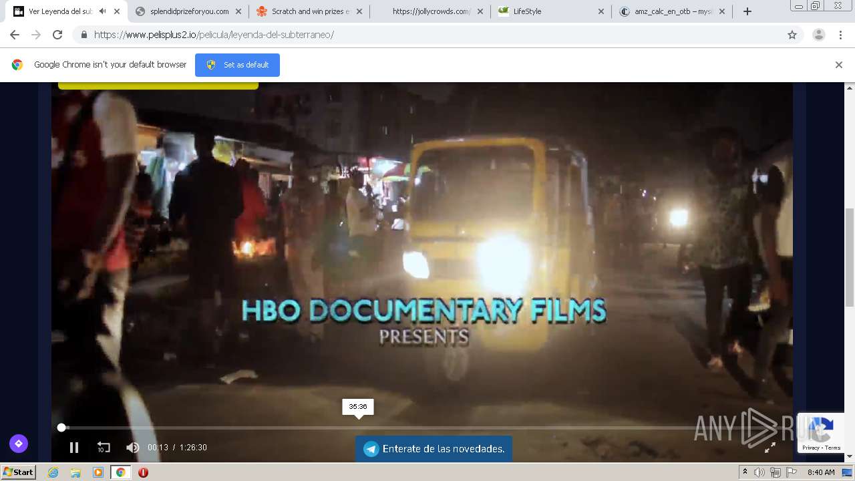Close the 'Scratch and win prizes' tab
This screenshot has width=855, height=481.
point(359,11)
